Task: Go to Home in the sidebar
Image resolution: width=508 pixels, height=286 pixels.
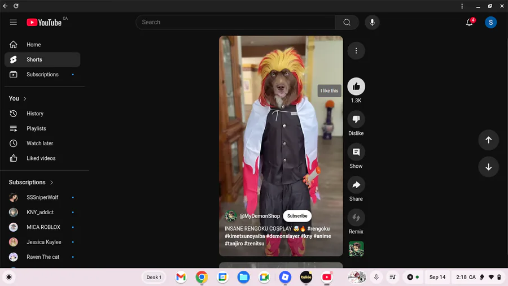Action: coord(42,45)
